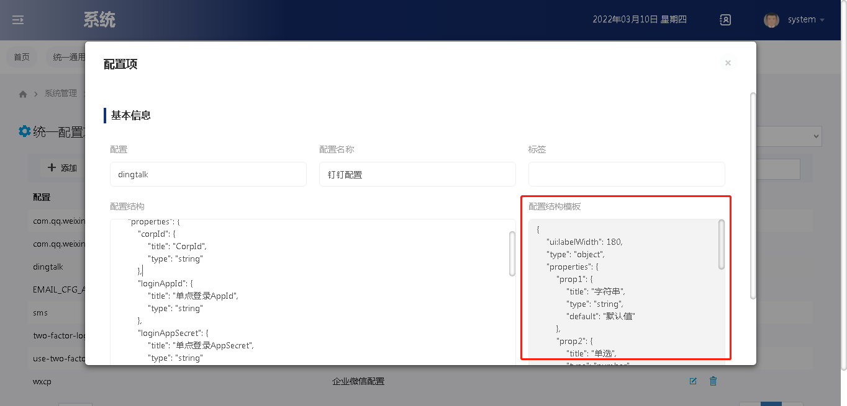This screenshot has width=847, height=406.
Task: Click the empty 标签 input field
Action: [627, 174]
